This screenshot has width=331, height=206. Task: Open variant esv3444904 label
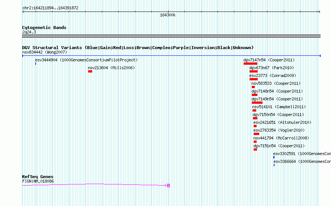pos(86,60)
